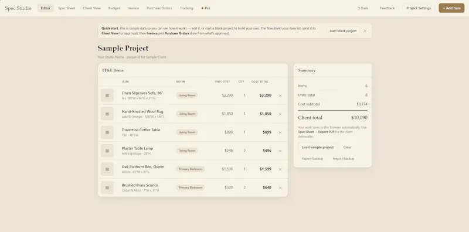The width and height of the screenshot is (469, 232).
Task: Click the $248 unit cost of the lamp
Action: point(229,151)
